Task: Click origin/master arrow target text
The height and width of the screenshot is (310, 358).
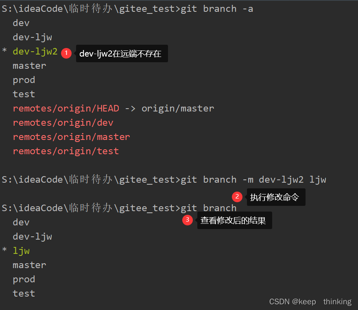Action: 178,109
